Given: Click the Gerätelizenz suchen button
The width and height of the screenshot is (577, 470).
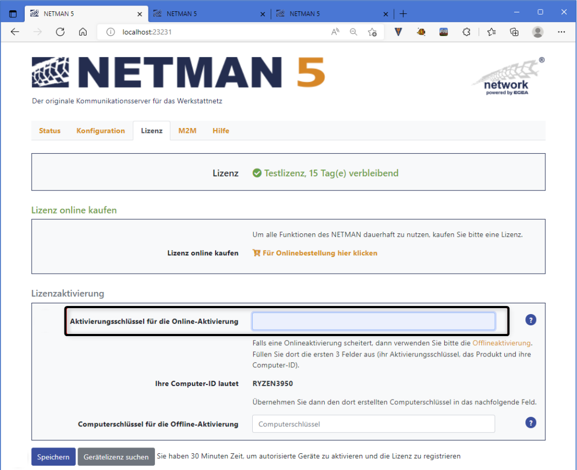Looking at the screenshot, I should (x=116, y=457).
